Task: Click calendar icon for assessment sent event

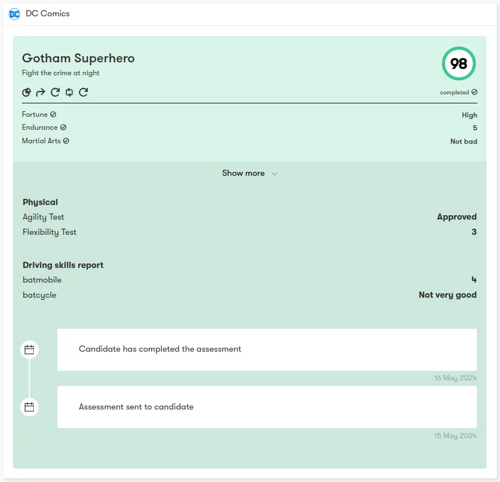Action: 29,407
